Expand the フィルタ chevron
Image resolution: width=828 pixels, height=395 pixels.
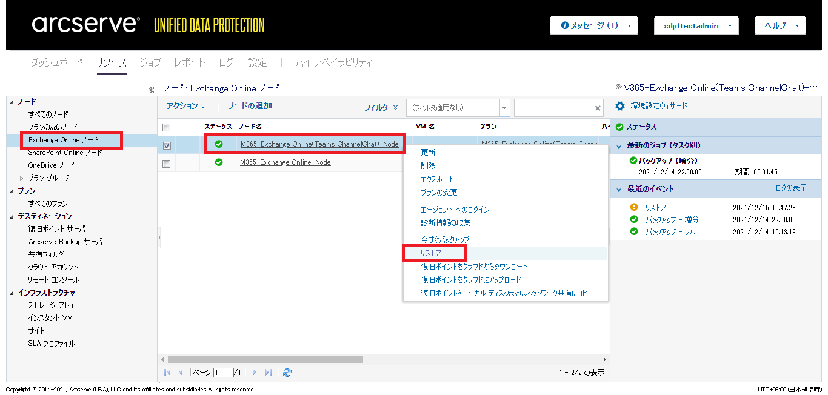pos(396,108)
